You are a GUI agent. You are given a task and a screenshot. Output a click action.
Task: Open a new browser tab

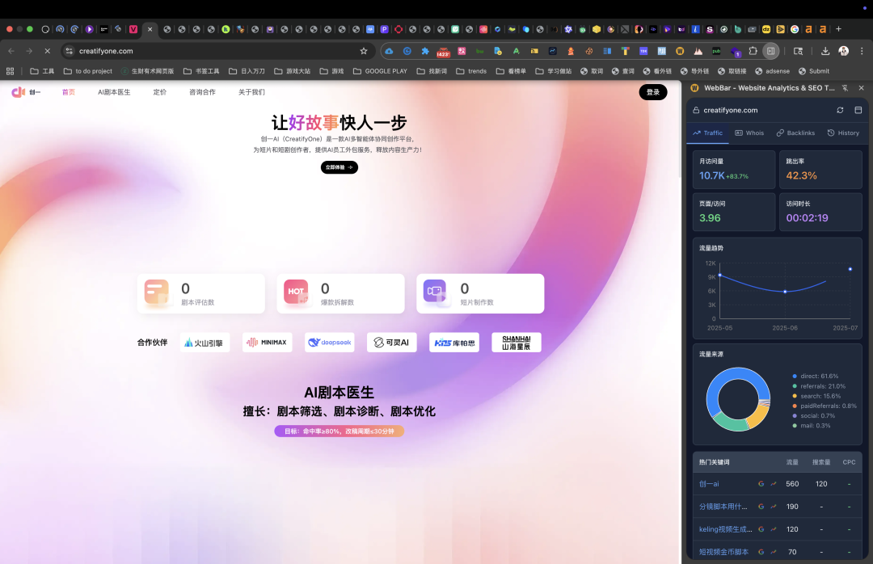point(838,29)
